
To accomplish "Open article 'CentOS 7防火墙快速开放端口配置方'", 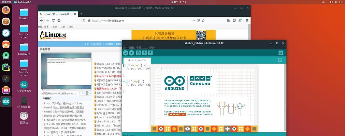I will pyautogui.click(x=64, y=108).
